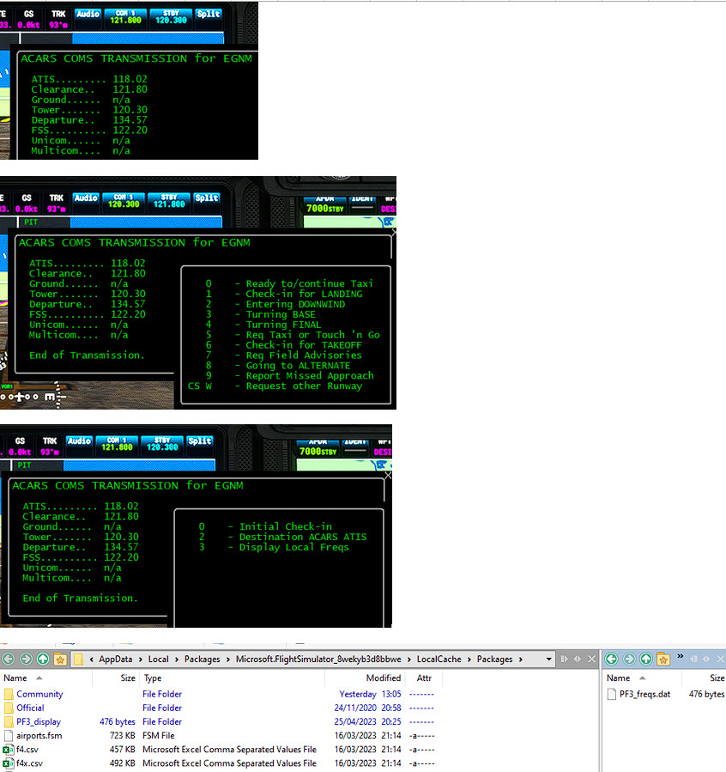Click STBY button showing 121.800

(169, 201)
